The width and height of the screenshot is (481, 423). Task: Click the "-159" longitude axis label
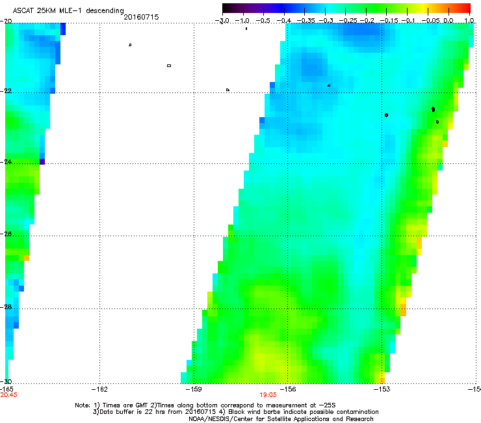click(194, 390)
